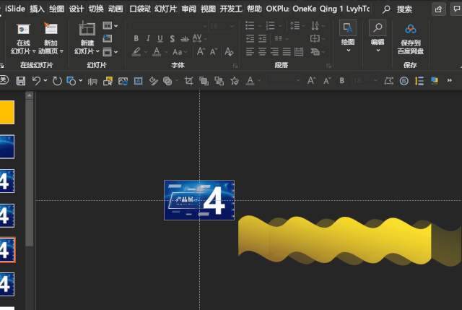This screenshot has width=462, height=310.
Task: Expand more quick access toolbar commands
Action: tap(449, 80)
